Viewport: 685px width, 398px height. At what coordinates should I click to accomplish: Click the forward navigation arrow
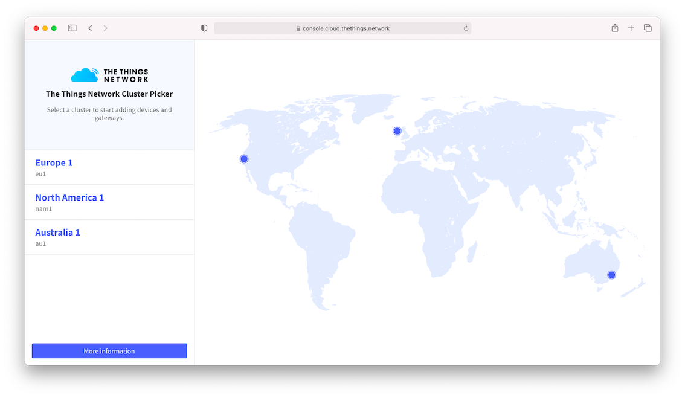coord(105,28)
